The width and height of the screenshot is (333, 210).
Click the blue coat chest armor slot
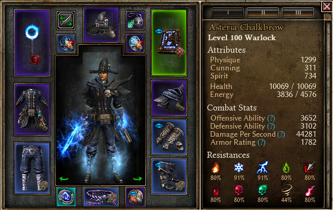pyautogui.click(x=32, y=110)
